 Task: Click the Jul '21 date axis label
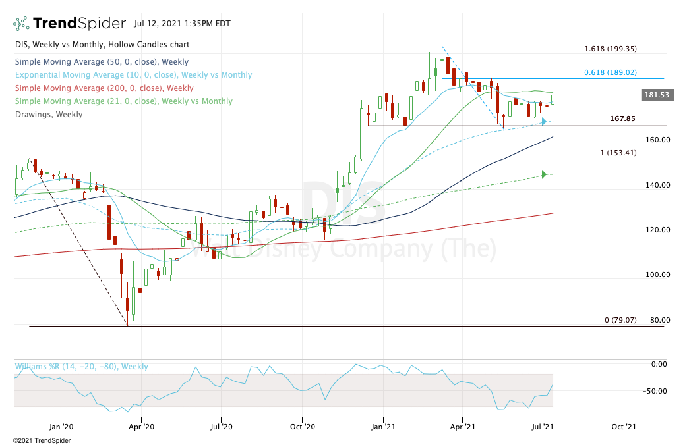coord(543,427)
